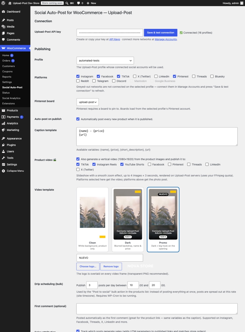245x332 pixels.
Task: Select the Promo video template
Action: (x=163, y=219)
